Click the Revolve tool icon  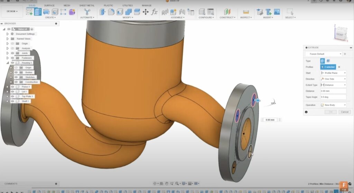46,12
